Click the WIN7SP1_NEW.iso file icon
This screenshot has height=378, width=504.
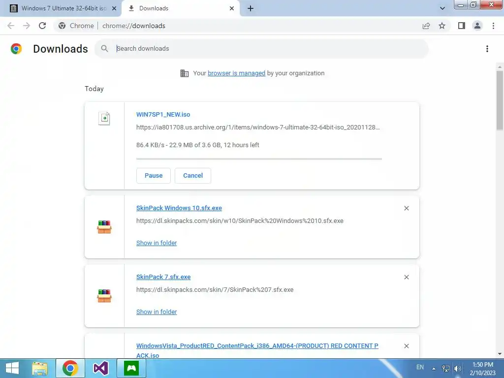pos(104,118)
